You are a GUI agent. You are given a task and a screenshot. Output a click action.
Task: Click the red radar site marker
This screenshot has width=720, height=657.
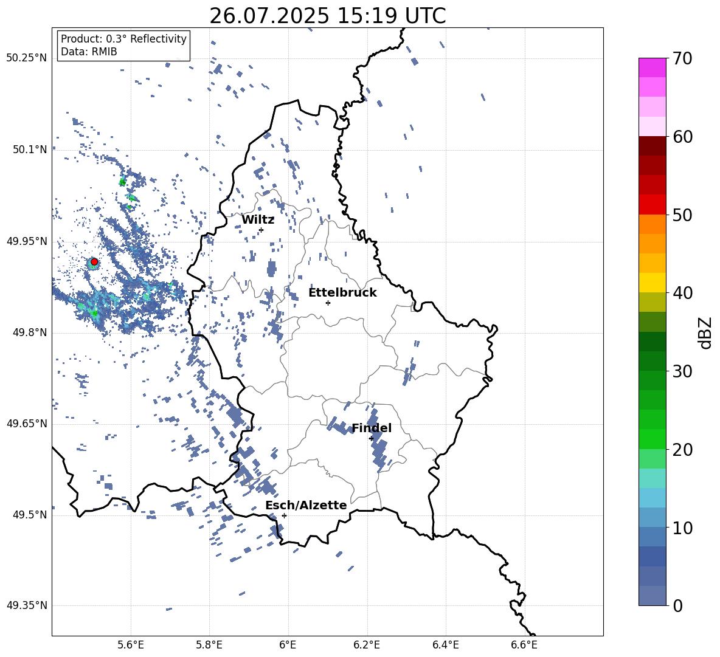point(94,262)
